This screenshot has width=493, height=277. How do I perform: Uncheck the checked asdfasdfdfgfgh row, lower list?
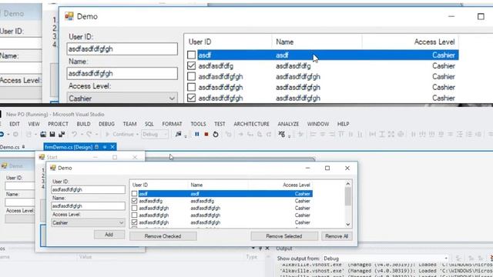(x=134, y=222)
